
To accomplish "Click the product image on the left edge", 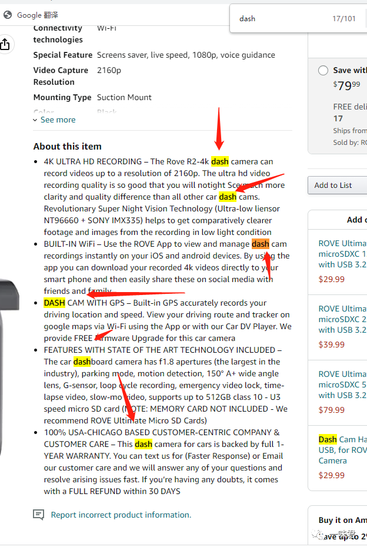I will point(9,368).
